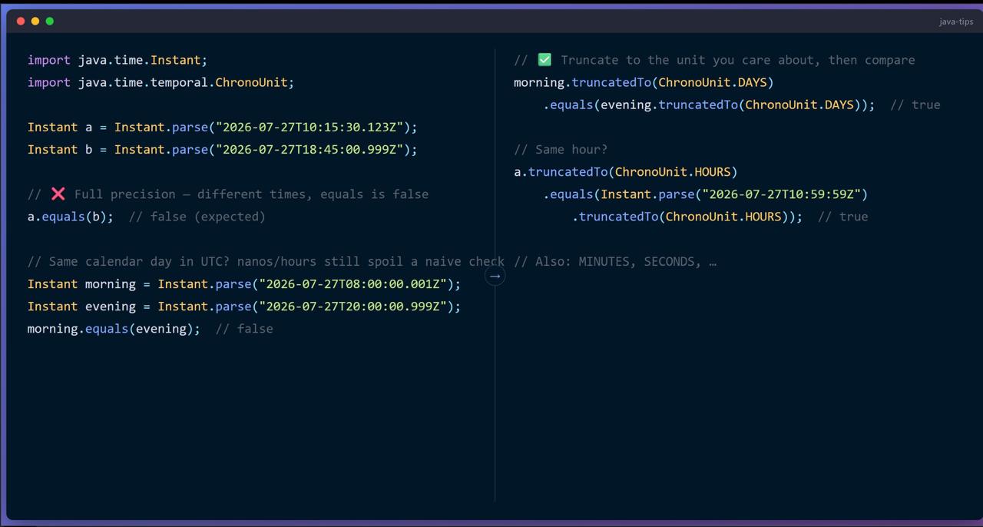Click the 'Truncate to the unit' comment
Image resolution: width=983 pixels, height=527 pixels.
(x=715, y=60)
